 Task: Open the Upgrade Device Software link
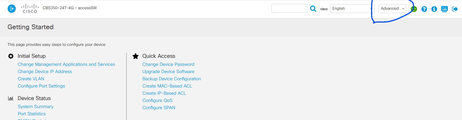(x=168, y=72)
